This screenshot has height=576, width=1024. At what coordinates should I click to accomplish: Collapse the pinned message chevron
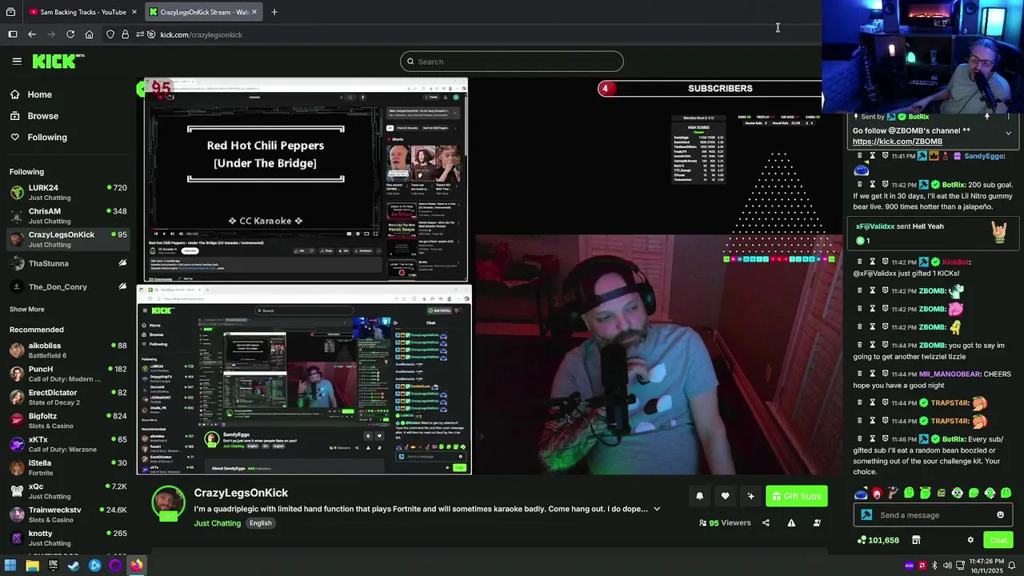pos(1008,133)
